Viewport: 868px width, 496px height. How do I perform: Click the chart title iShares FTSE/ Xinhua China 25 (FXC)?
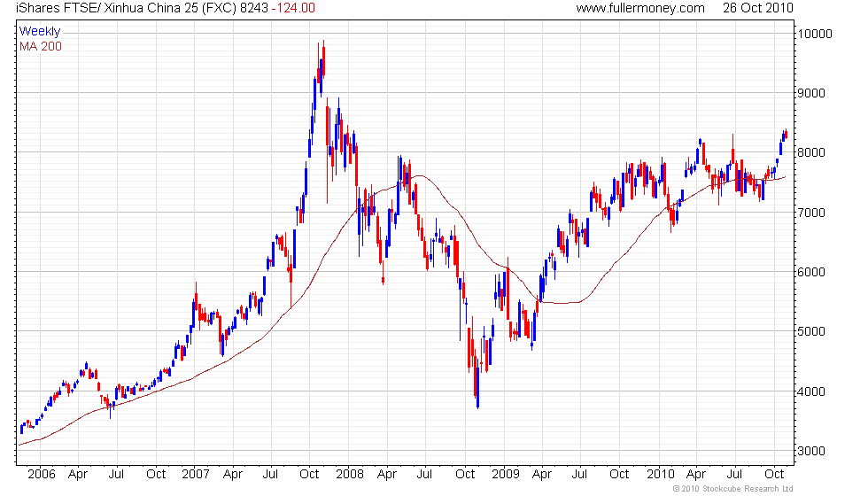coord(127,8)
